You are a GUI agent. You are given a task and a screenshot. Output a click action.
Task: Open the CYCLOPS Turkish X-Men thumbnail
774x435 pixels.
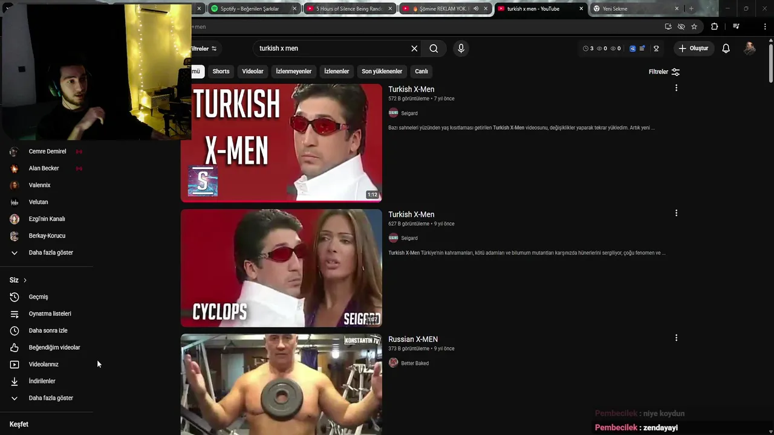pyautogui.click(x=281, y=268)
